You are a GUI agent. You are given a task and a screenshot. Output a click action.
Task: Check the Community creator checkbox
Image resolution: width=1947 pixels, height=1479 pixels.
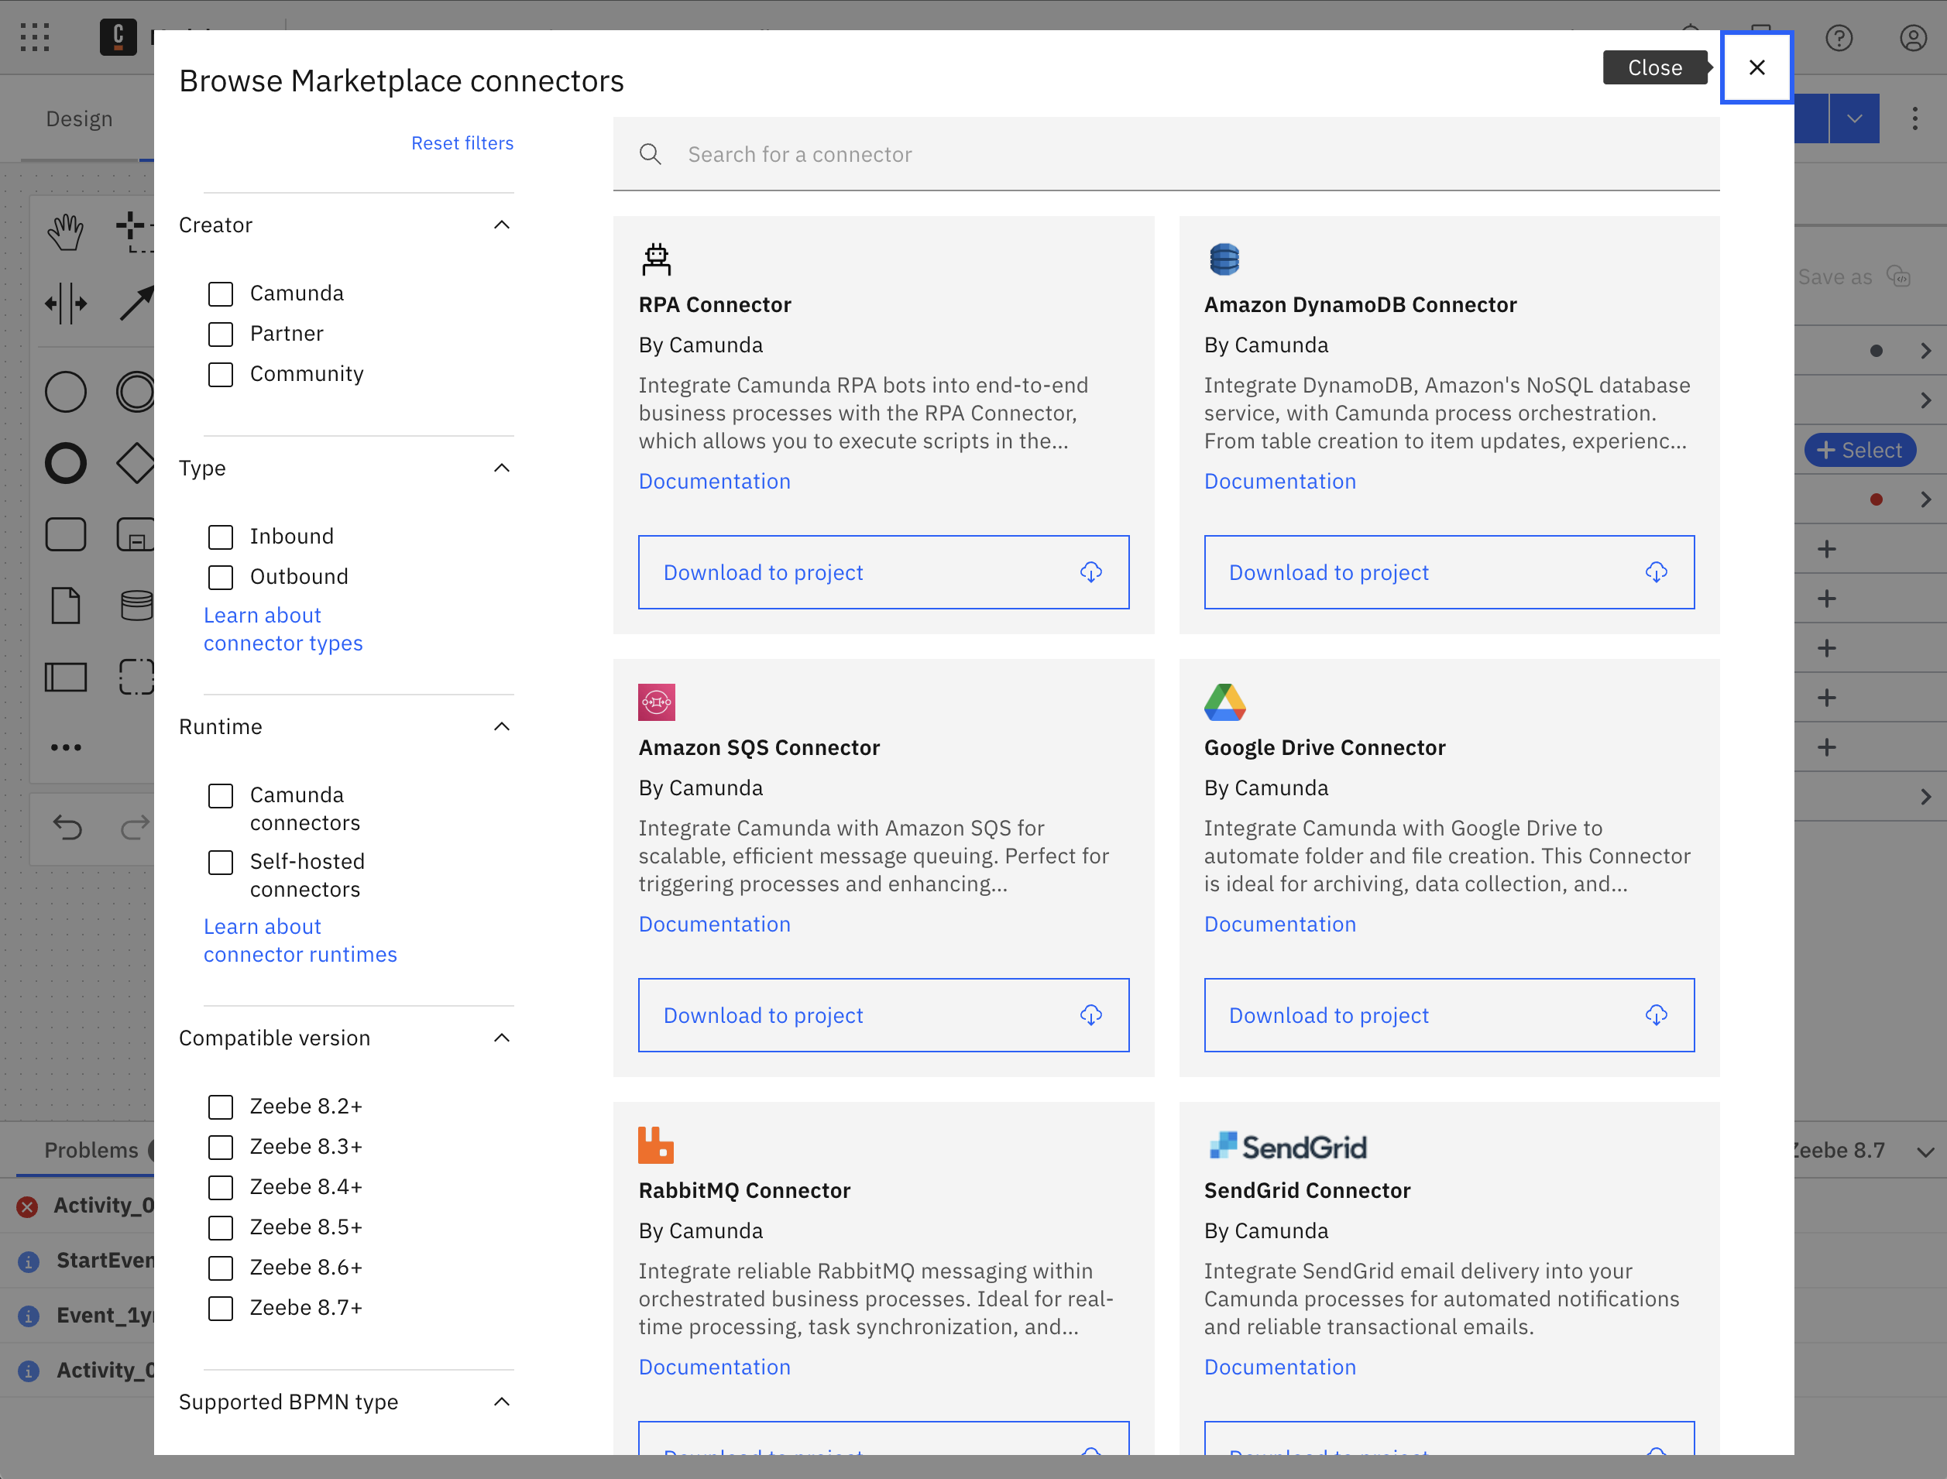[221, 375]
